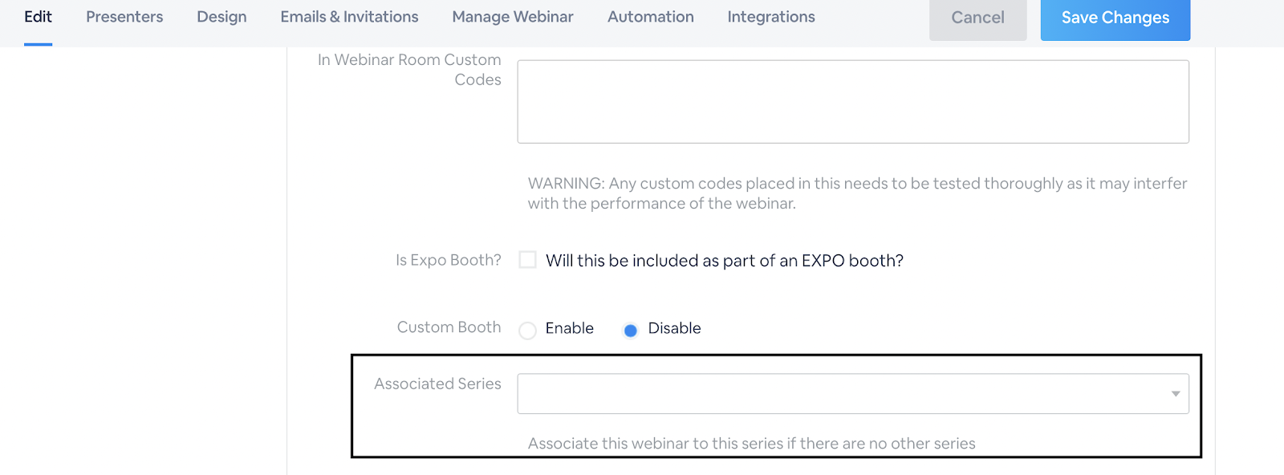This screenshot has width=1284, height=475.
Task: Click the Associated Series field label
Action: 437,384
